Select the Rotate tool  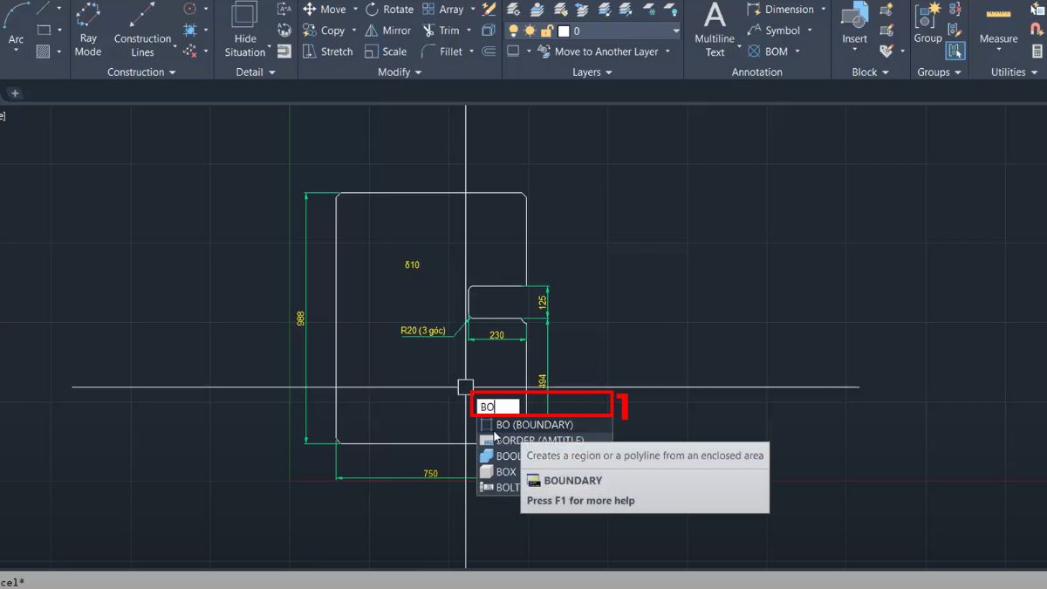point(389,10)
